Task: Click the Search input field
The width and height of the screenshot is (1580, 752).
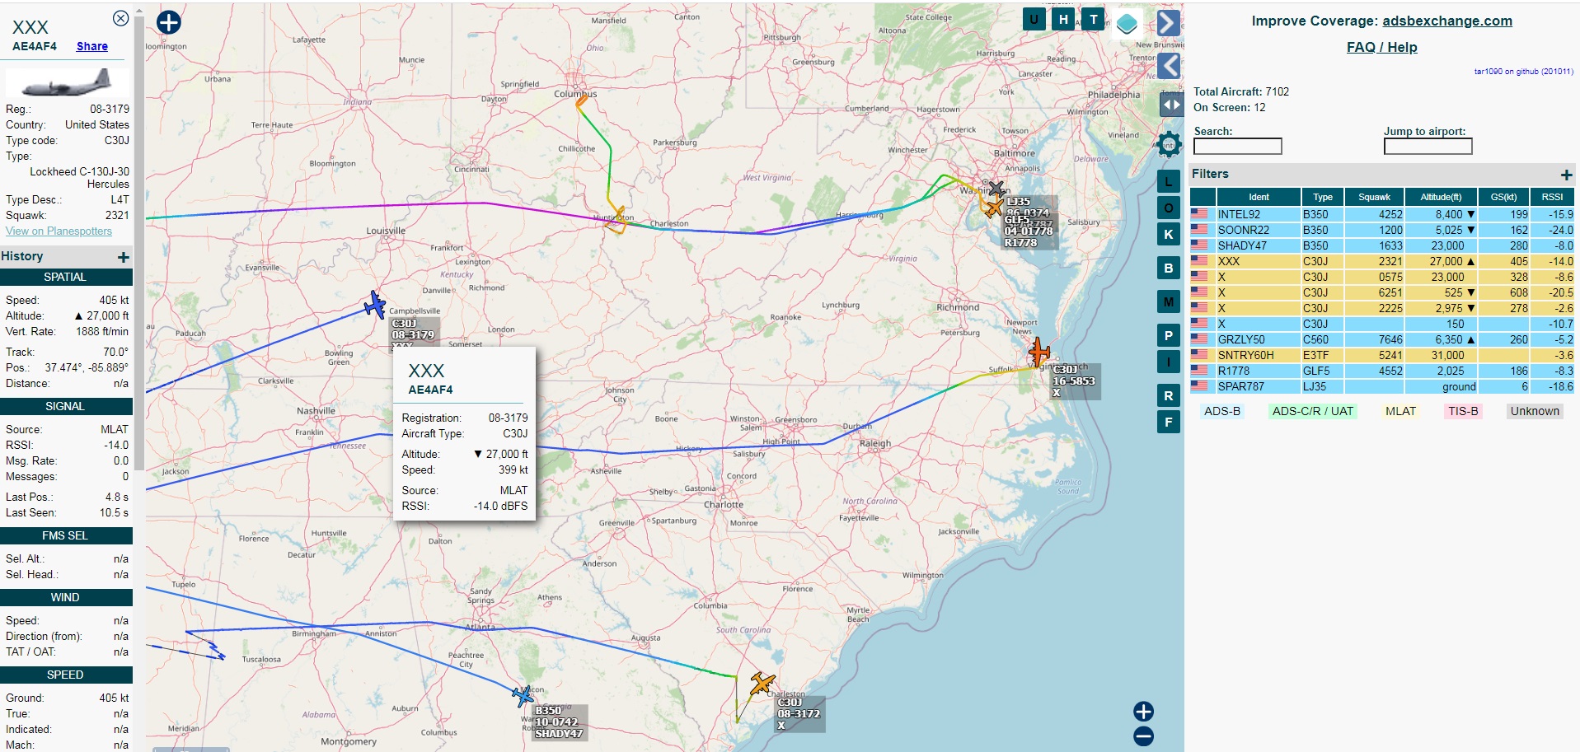Action: click(1237, 146)
